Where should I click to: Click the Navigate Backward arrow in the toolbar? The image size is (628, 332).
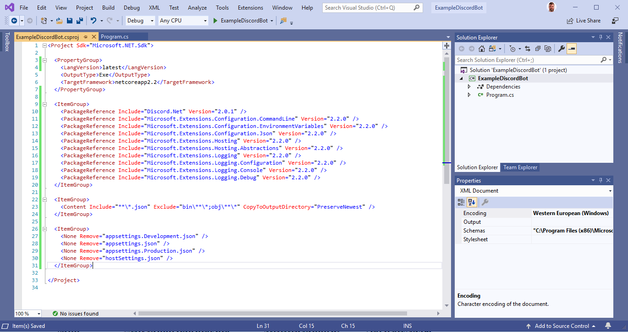[x=14, y=21]
